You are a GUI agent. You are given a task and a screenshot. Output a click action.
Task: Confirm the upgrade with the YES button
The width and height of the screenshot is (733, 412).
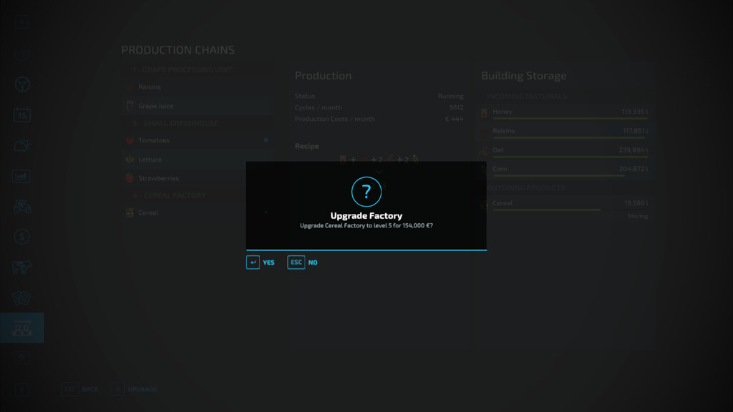[x=268, y=263]
